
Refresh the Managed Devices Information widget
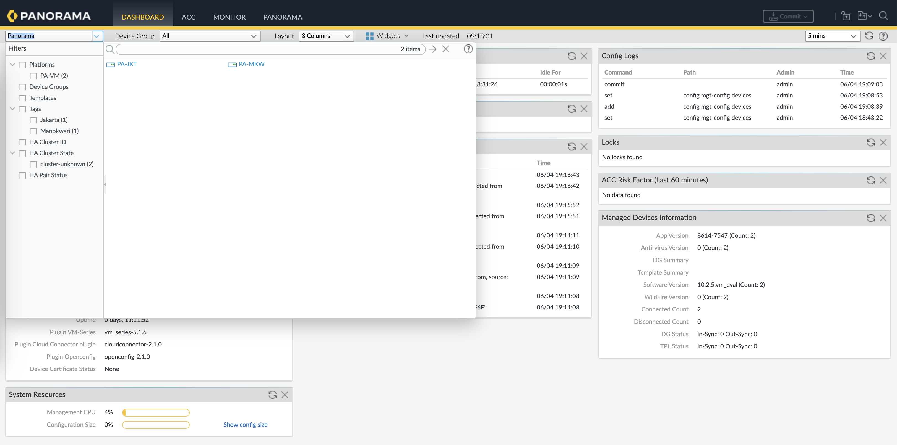(870, 218)
